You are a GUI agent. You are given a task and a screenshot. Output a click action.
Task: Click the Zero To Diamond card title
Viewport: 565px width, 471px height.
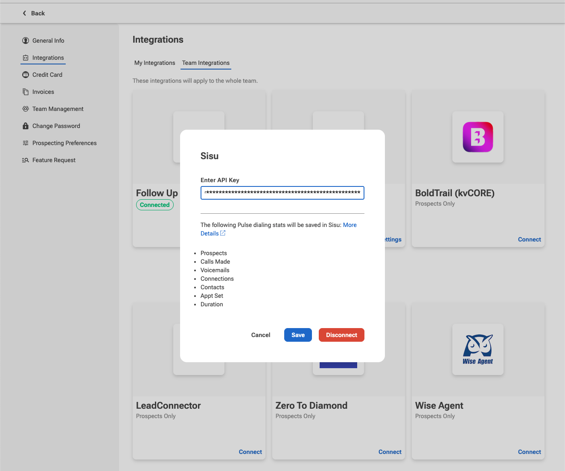tap(311, 406)
